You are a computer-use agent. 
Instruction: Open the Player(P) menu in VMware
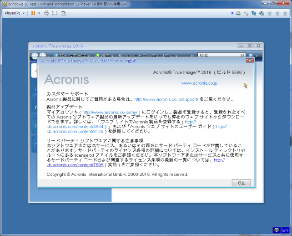click(x=15, y=13)
